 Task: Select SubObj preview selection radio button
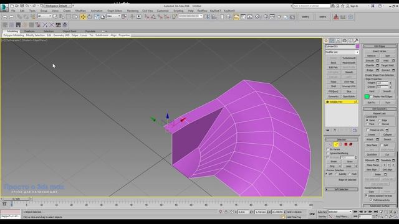[x=337, y=174]
